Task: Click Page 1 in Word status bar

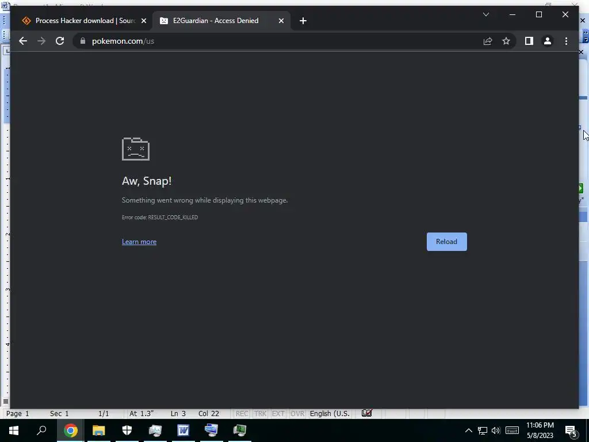Action: coord(18,413)
